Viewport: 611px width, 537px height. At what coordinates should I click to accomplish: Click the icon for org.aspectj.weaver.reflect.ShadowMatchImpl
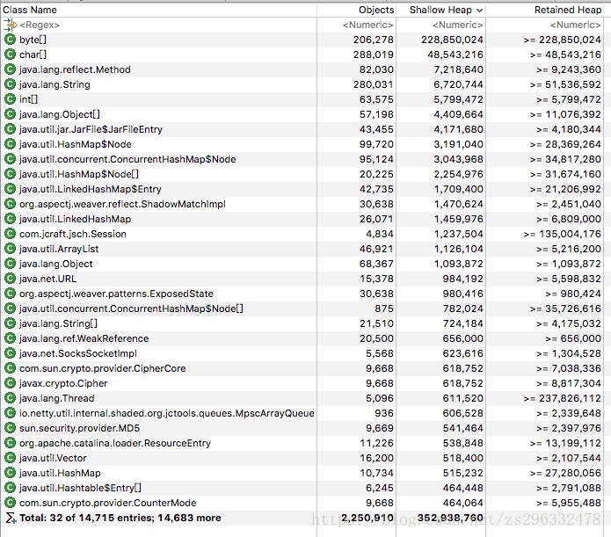(x=10, y=204)
